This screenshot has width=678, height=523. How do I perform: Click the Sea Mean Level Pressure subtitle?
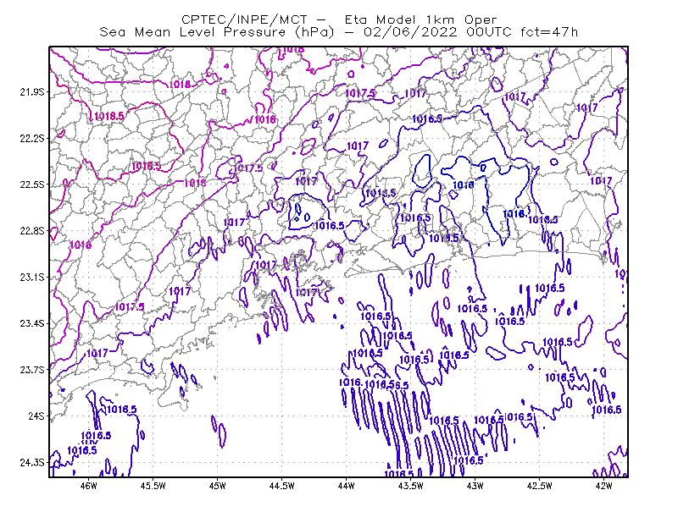339,32
